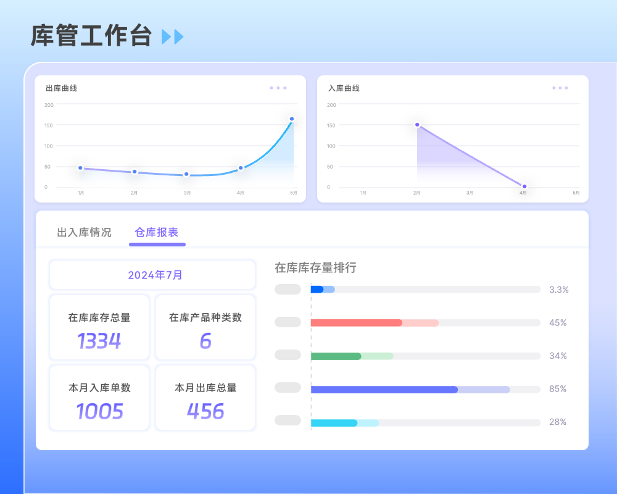Viewport: 617px width, 494px height.
Task: Click the red 45% progress bar
Action: (356, 322)
